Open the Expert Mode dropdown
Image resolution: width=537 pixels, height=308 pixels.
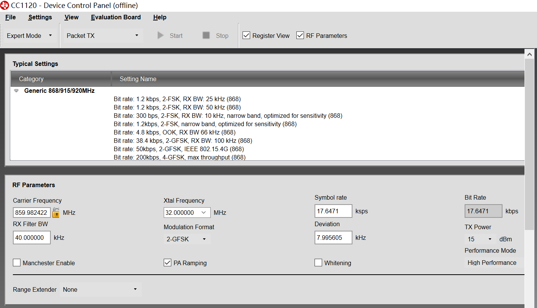click(x=30, y=36)
